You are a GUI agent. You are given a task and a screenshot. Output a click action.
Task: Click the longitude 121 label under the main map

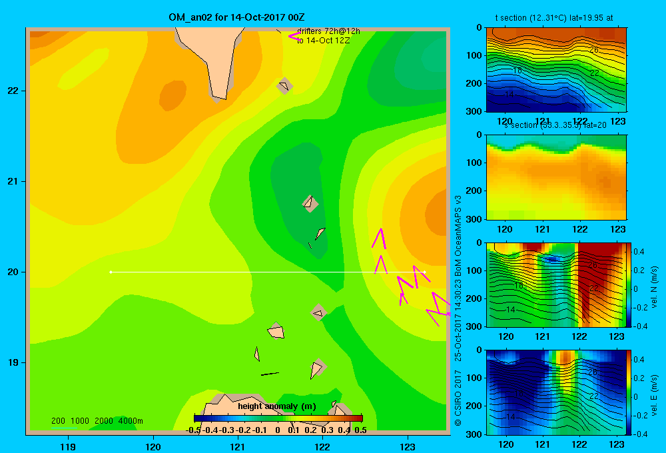pyautogui.click(x=238, y=446)
